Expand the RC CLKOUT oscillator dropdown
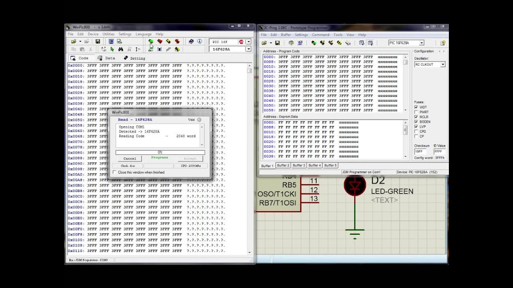This screenshot has height=288, width=513. pyautogui.click(x=443, y=64)
